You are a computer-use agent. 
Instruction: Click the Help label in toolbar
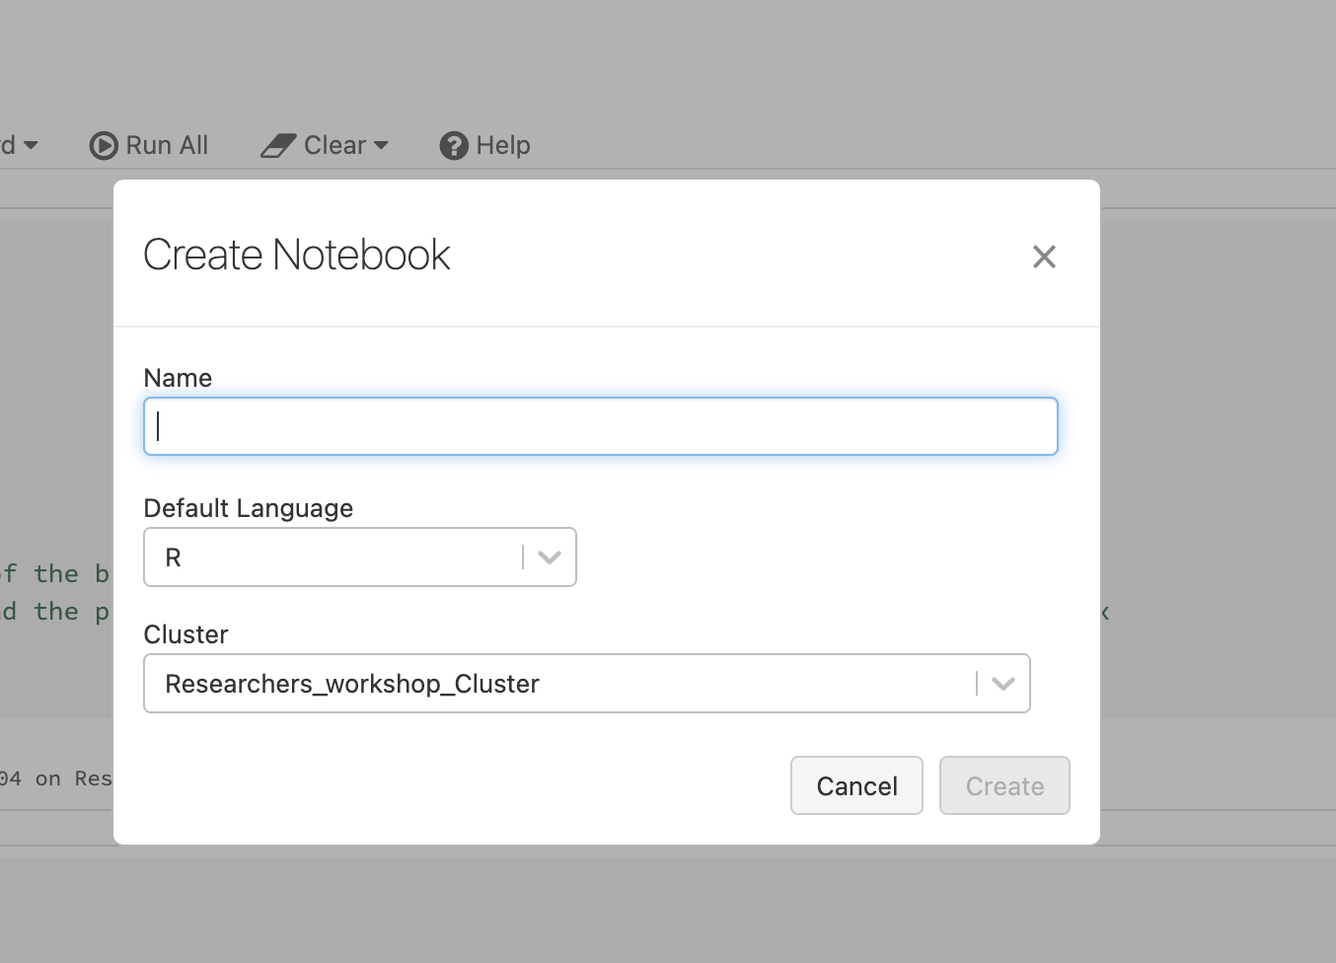(503, 146)
